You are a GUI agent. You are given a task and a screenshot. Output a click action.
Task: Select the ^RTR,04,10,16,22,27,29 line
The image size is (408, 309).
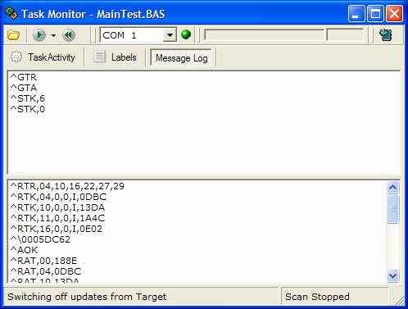(x=67, y=186)
